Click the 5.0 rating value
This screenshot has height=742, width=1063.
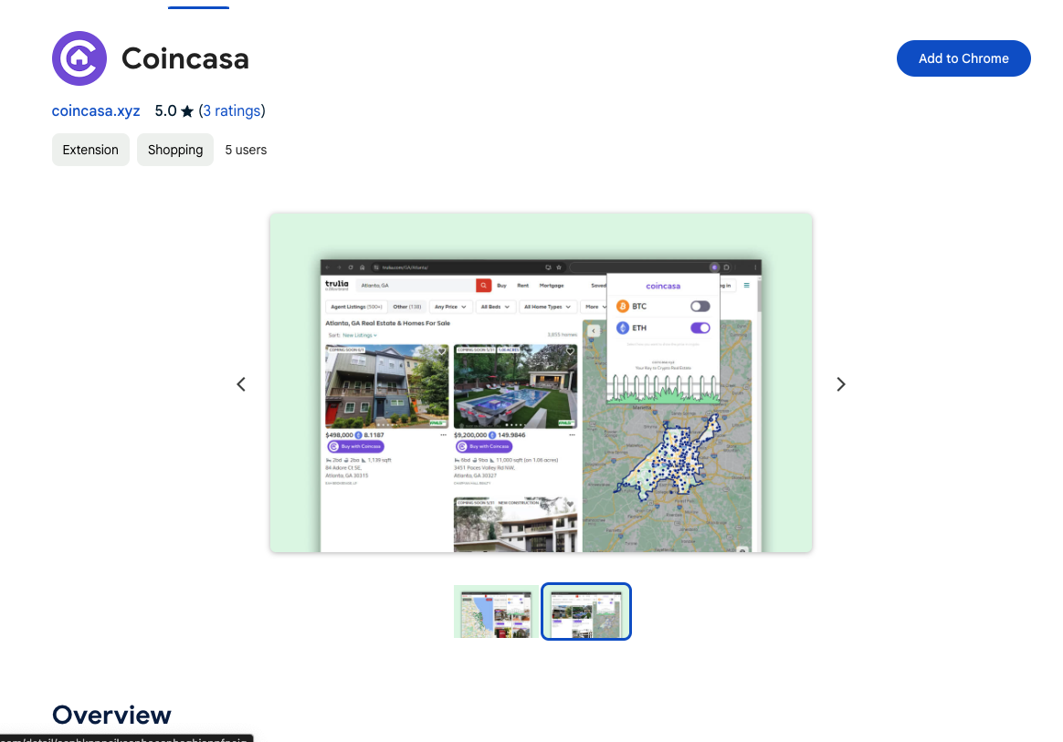165,110
